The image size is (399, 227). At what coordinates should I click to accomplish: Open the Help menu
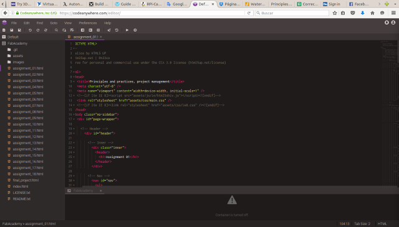click(108, 23)
